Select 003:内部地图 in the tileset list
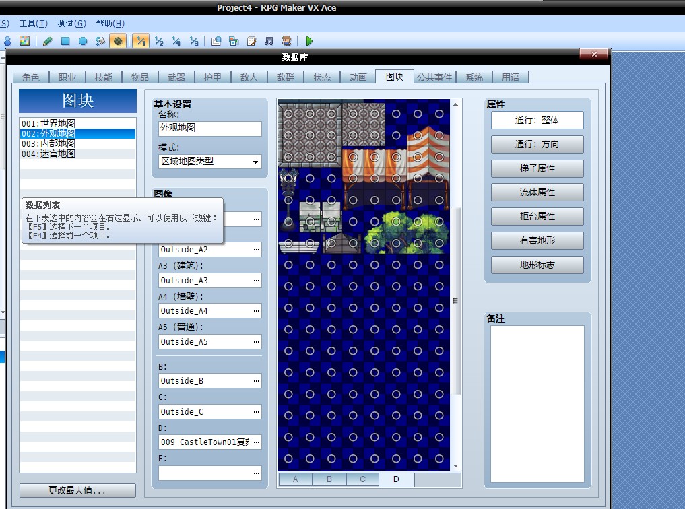Image resolution: width=685 pixels, height=509 pixels. click(77, 143)
